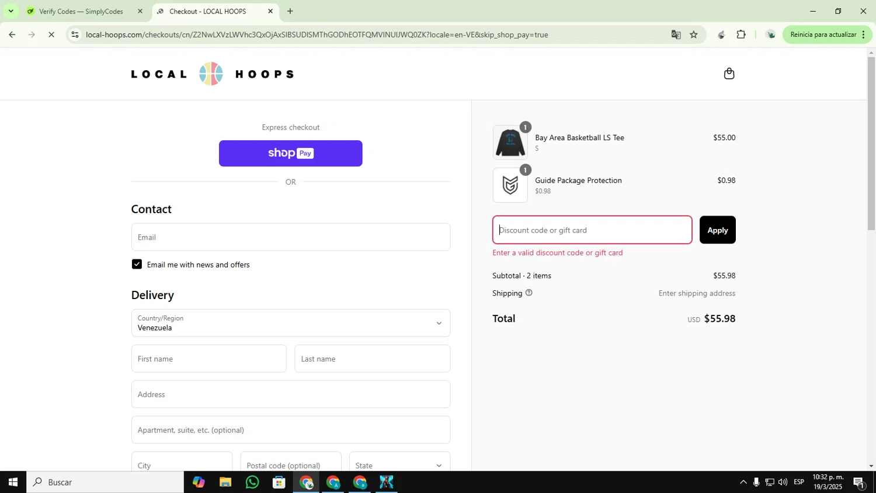
Task: Open the network tray icon
Action: pyautogui.click(x=770, y=482)
